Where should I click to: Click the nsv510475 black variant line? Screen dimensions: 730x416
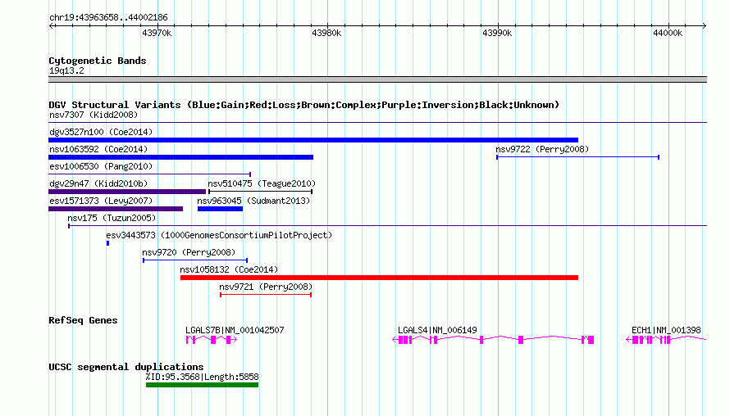(260, 192)
